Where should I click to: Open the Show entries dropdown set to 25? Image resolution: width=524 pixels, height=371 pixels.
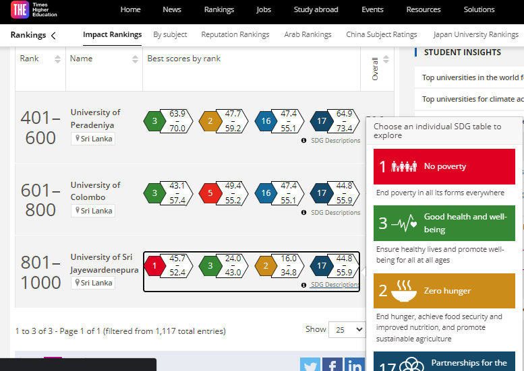pyautogui.click(x=347, y=330)
